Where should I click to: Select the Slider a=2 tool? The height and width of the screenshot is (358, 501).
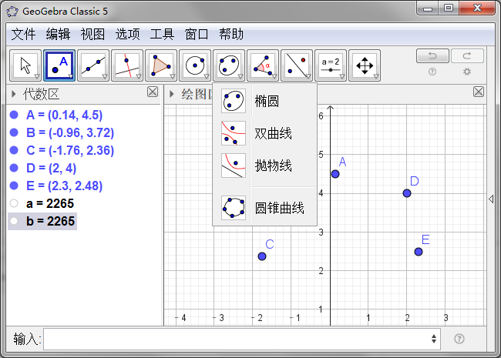330,65
